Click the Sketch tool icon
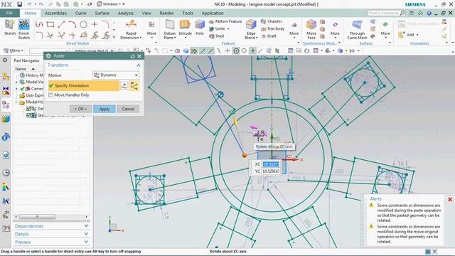 click(9, 25)
